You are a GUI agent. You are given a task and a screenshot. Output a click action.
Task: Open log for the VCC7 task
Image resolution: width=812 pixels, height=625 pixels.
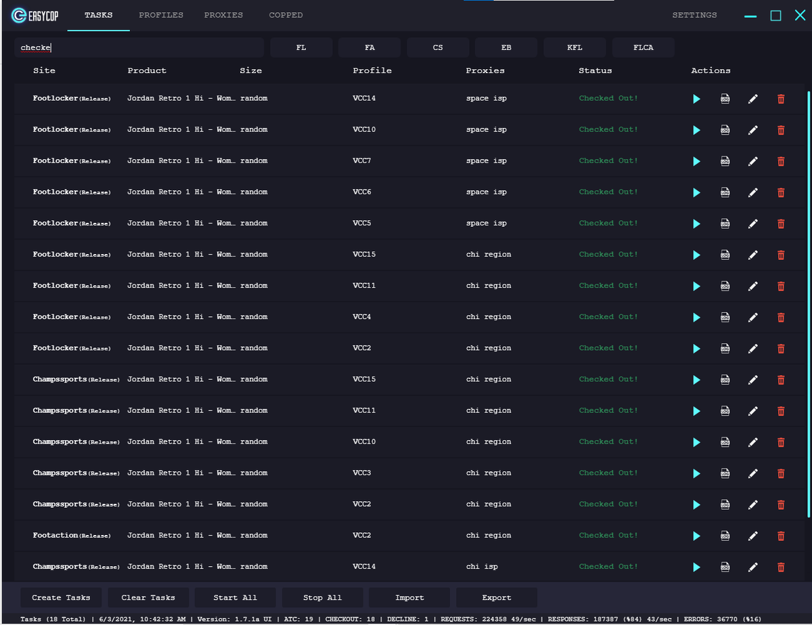pos(725,161)
